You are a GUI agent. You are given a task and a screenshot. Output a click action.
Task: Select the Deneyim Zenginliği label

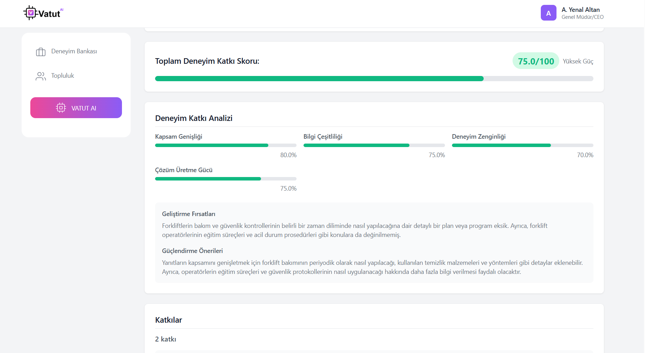479,137
